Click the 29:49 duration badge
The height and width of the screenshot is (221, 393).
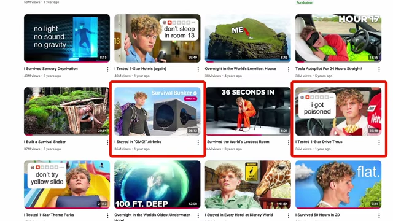click(x=193, y=58)
